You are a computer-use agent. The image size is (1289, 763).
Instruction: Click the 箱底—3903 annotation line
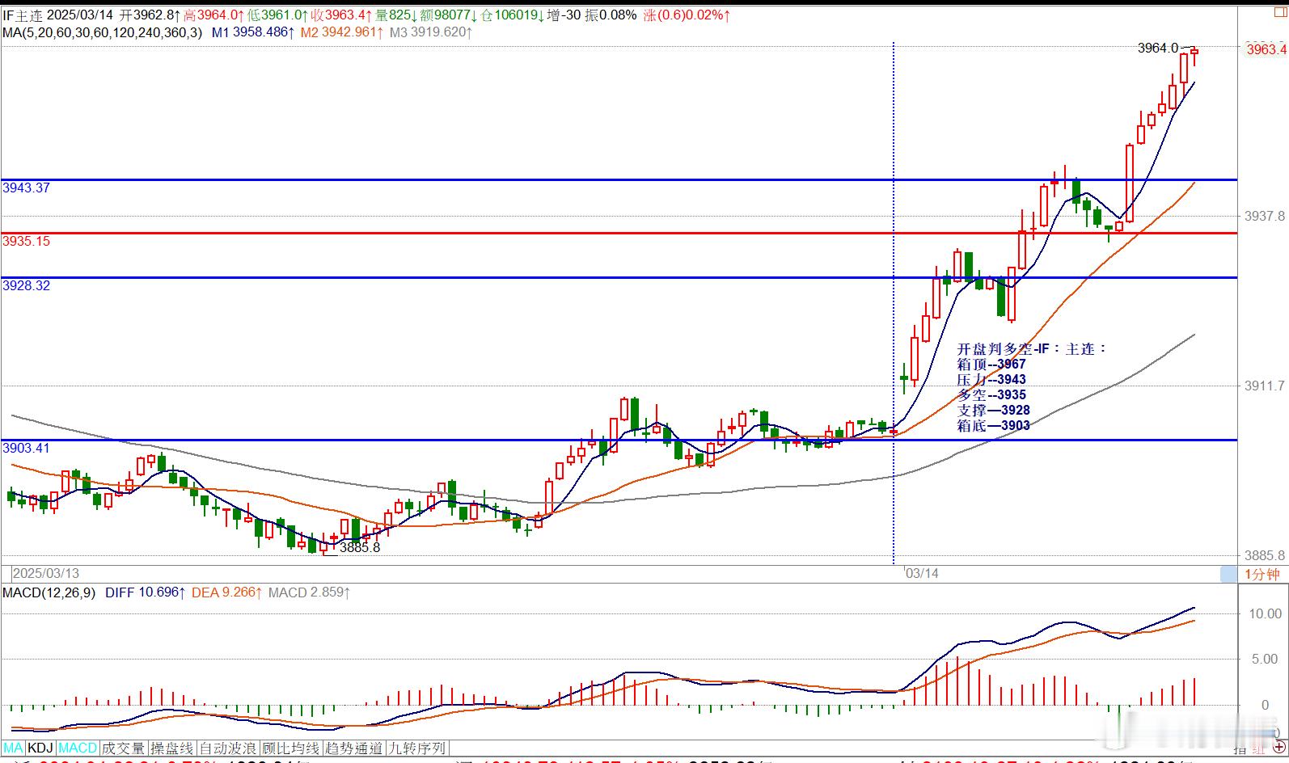(993, 425)
